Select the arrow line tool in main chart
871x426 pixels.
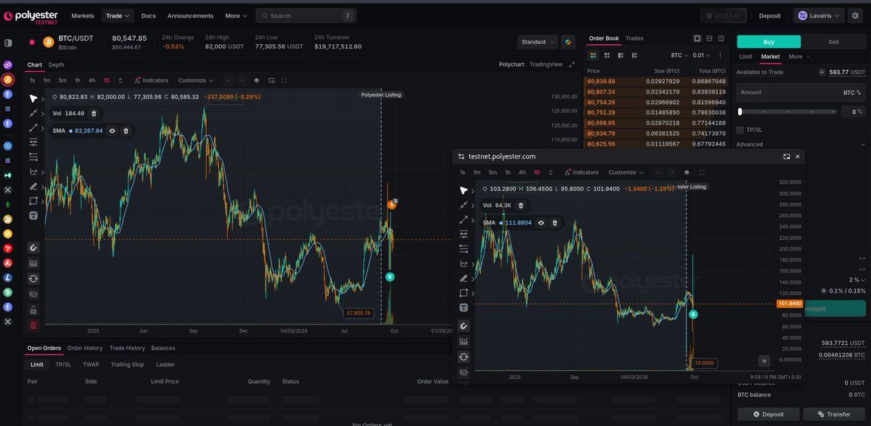pos(33,128)
